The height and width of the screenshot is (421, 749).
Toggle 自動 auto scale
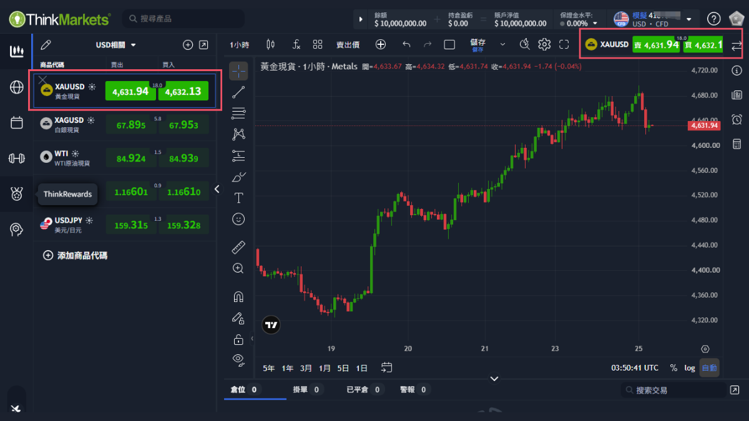(709, 368)
